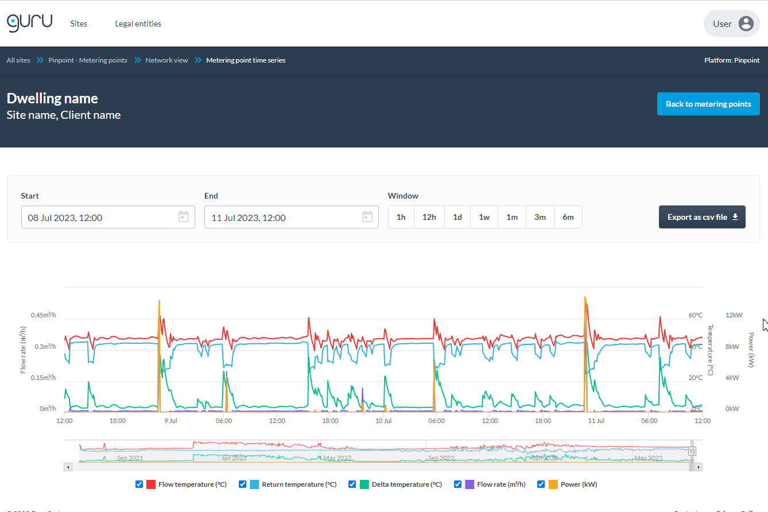
Task: Disable the Flow temperature checkbox
Action: tap(139, 484)
